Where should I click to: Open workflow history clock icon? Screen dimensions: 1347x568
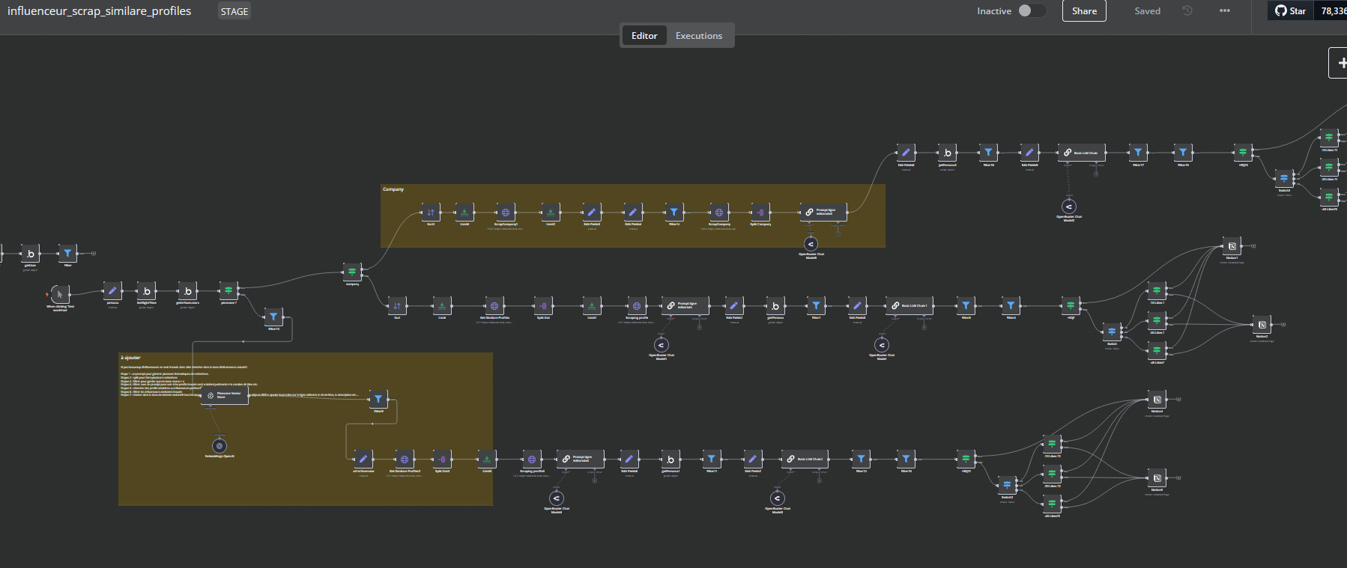pyautogui.click(x=1187, y=11)
